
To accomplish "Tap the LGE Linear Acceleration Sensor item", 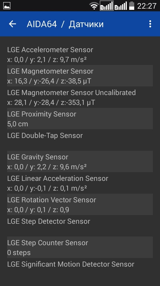I will coord(80,183).
